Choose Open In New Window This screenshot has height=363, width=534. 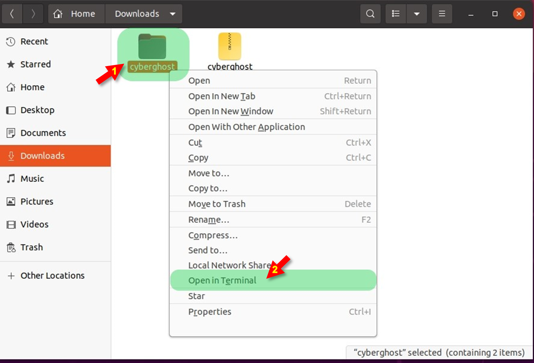point(273,111)
